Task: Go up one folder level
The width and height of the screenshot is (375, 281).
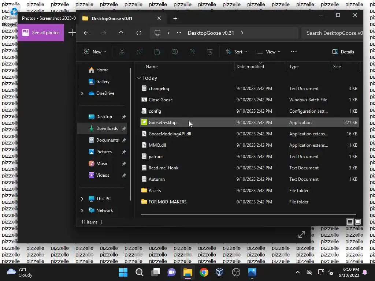Action: point(121,33)
